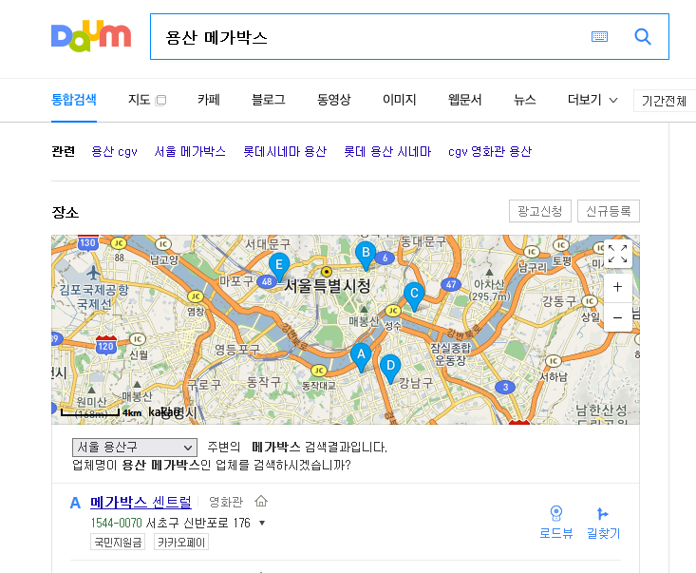
Task: Switch to the 카페 tab
Action: 209,100
